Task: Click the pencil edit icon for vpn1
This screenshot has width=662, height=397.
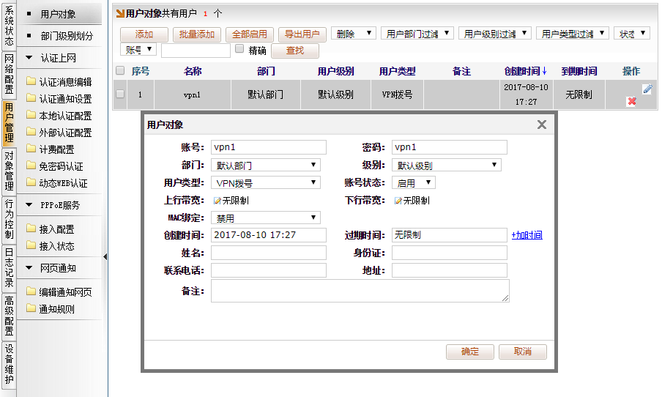Action: pyautogui.click(x=647, y=89)
